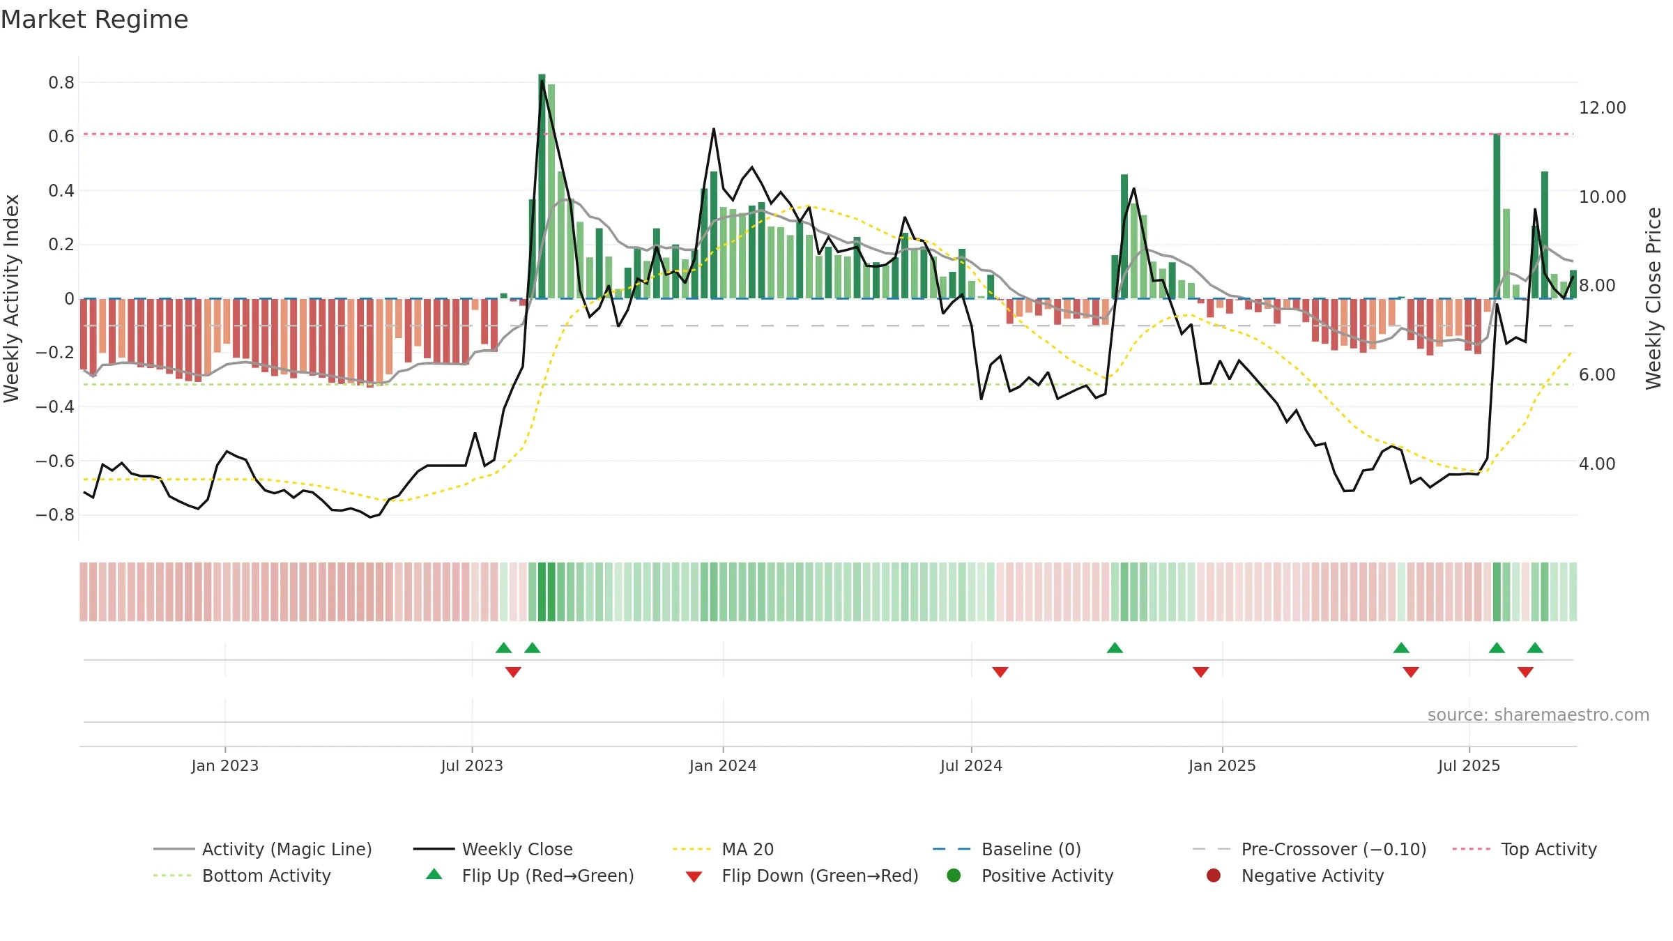This screenshot has height=941, width=1673.
Task: Click the Jul 2024 axis label
Action: [971, 765]
